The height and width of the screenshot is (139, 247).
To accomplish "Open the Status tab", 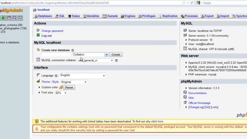I will tap(74, 16).
